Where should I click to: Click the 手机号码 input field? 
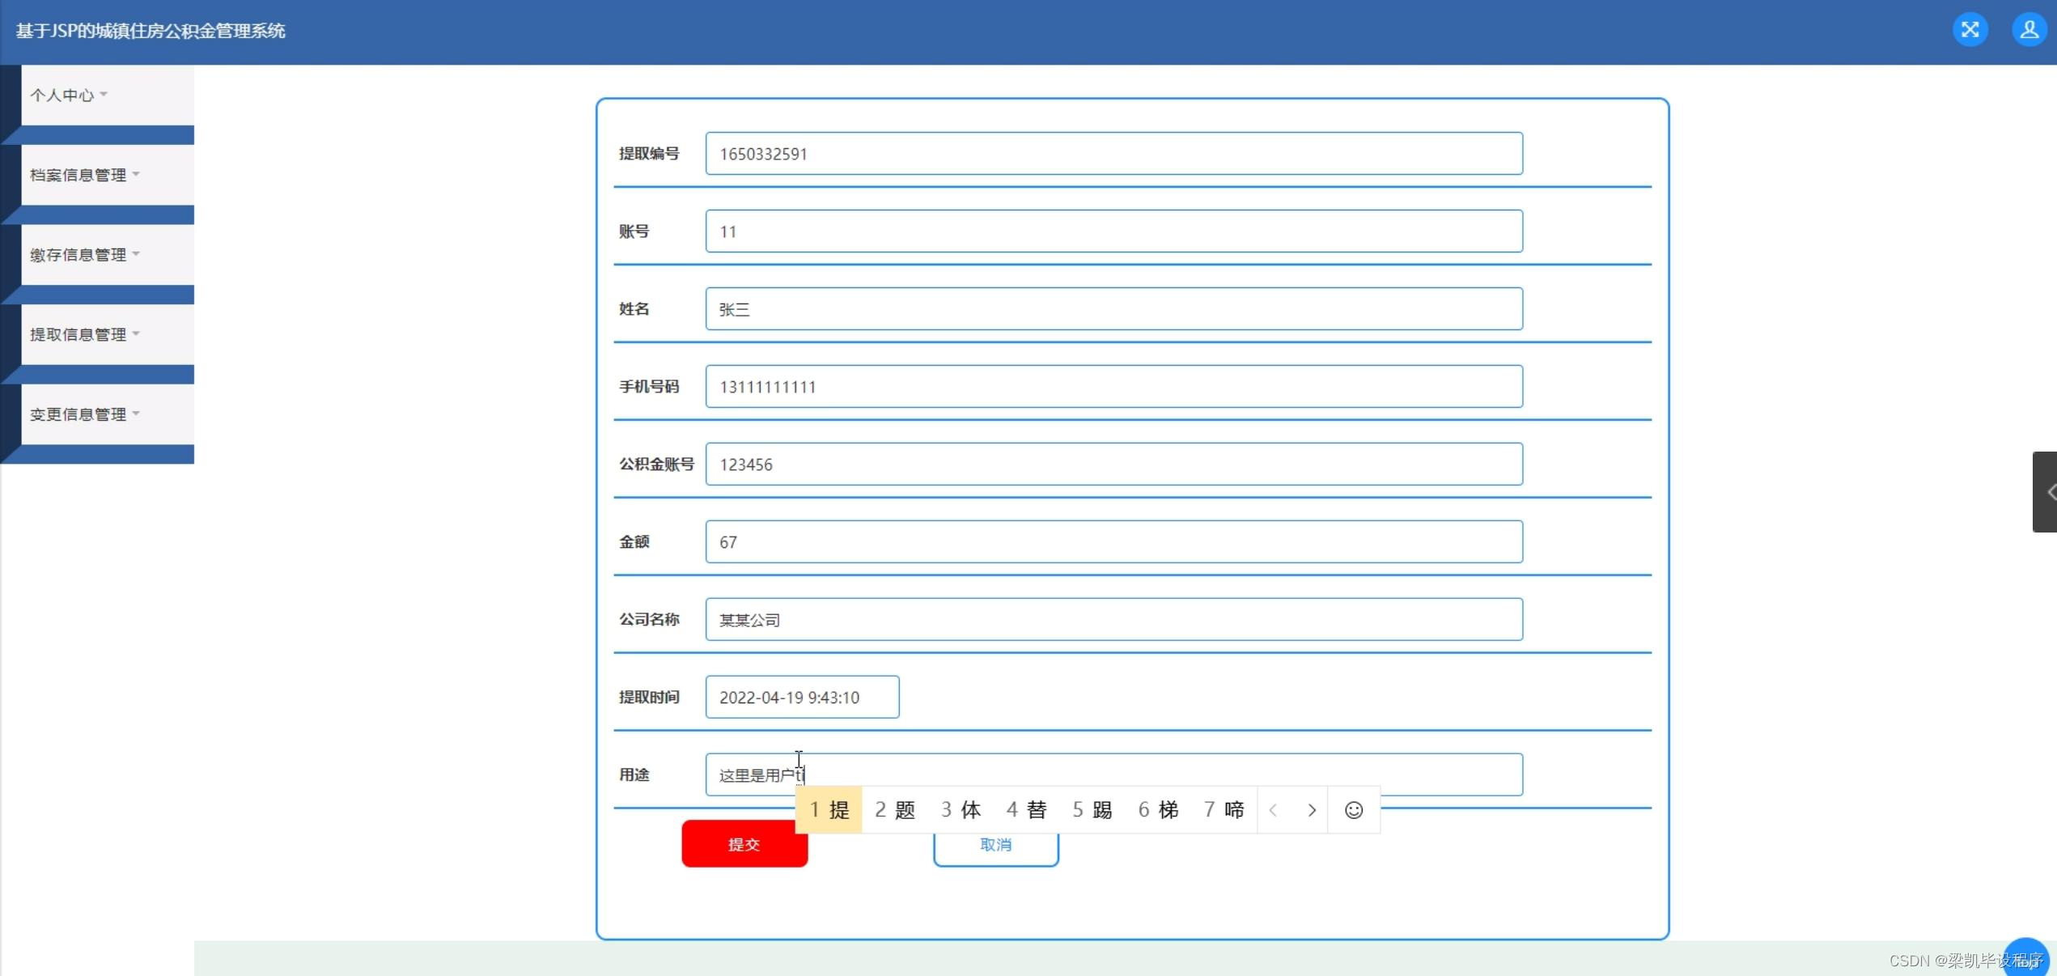click(1113, 386)
